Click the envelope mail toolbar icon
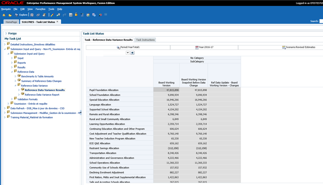 tap(88, 15)
